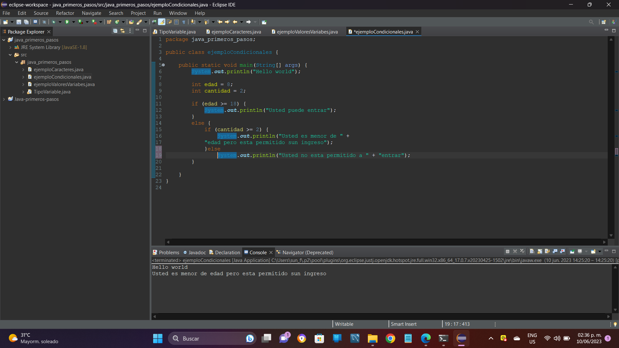
Task: Collapse the java_primeros_pasos project node
Action: pos(4,40)
